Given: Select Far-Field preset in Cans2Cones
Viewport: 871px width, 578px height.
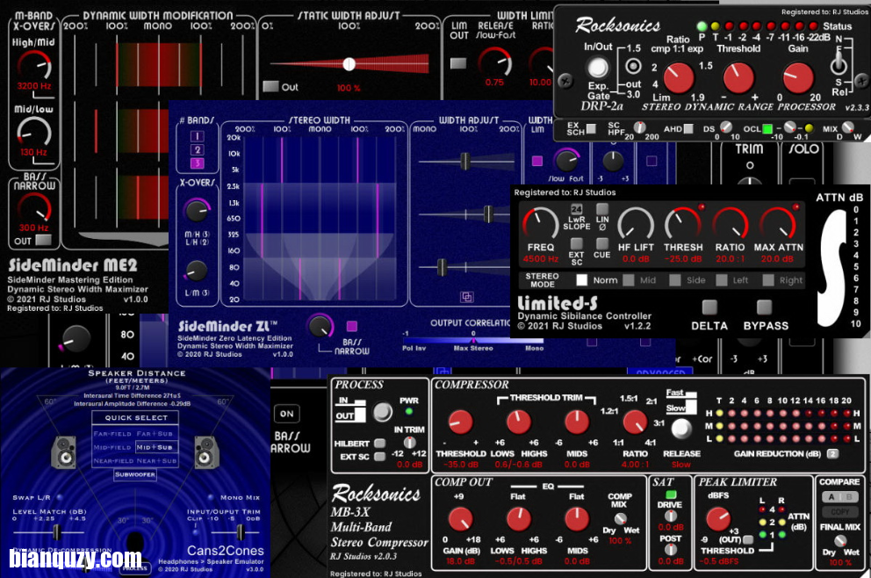Looking at the screenshot, I should click(112, 434).
